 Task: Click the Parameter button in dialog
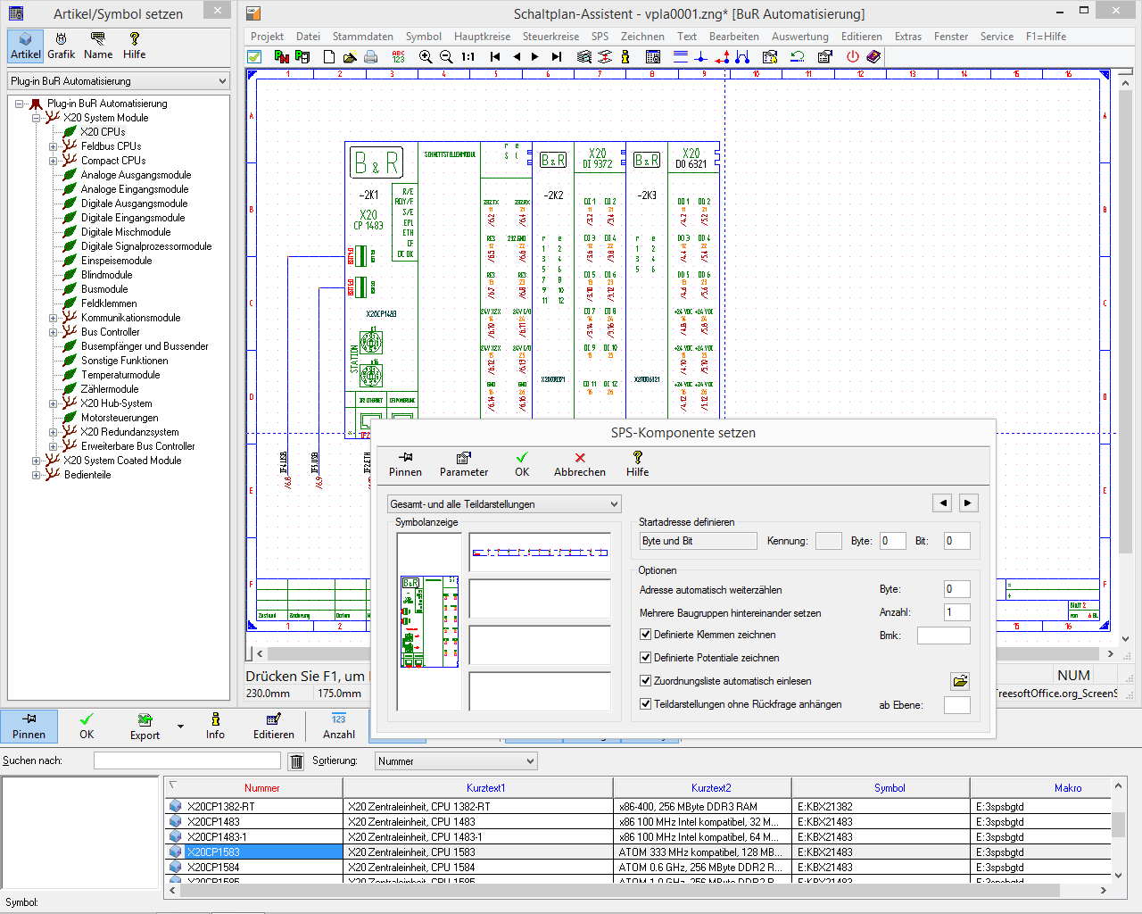[x=464, y=464]
